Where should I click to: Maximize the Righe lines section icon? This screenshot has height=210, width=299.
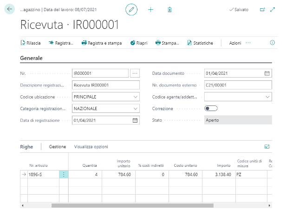pos(267,147)
